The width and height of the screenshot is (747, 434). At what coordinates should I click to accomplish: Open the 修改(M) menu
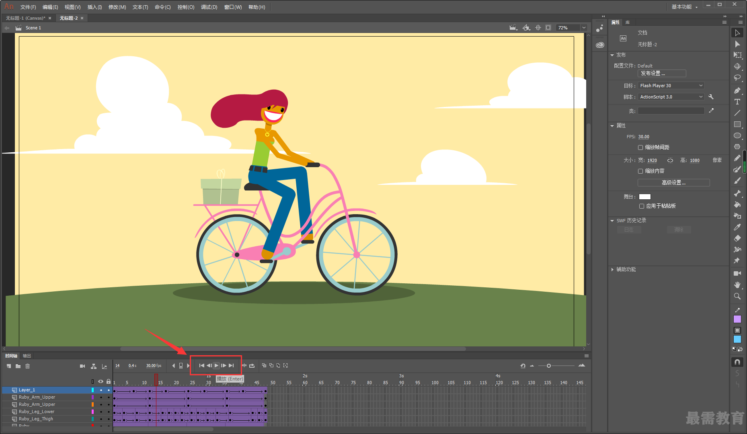(117, 7)
